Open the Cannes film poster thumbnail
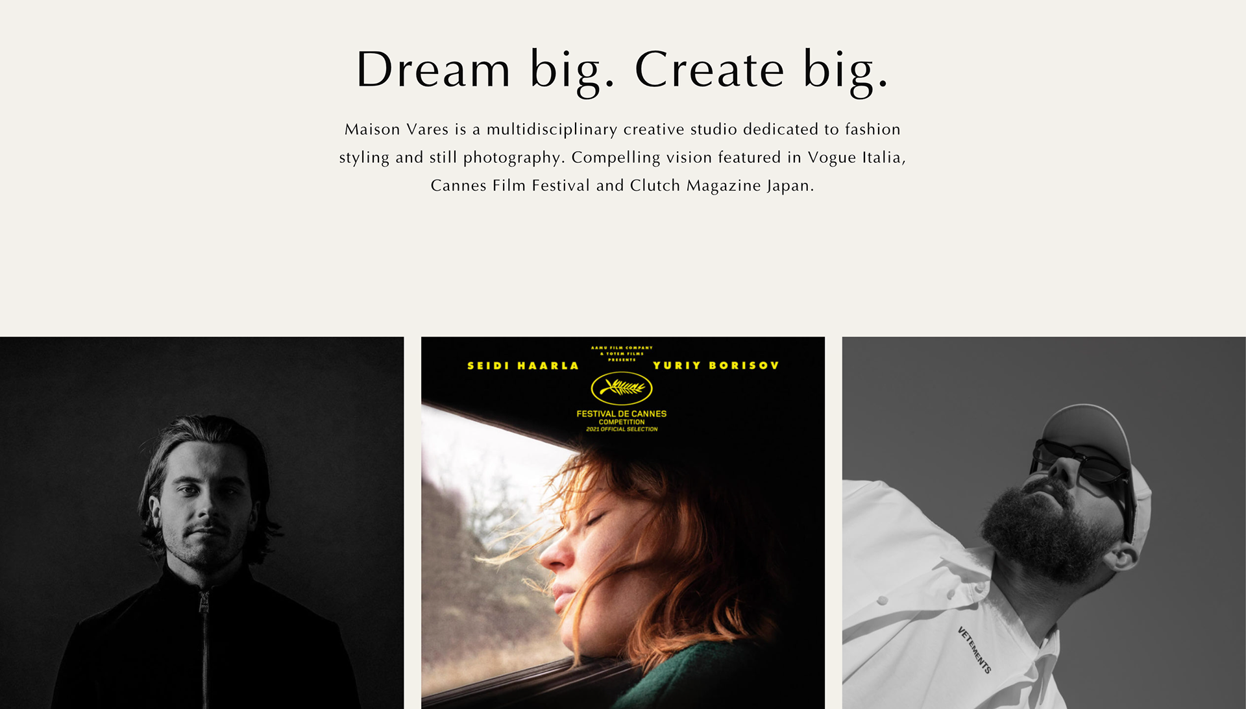 click(623, 523)
